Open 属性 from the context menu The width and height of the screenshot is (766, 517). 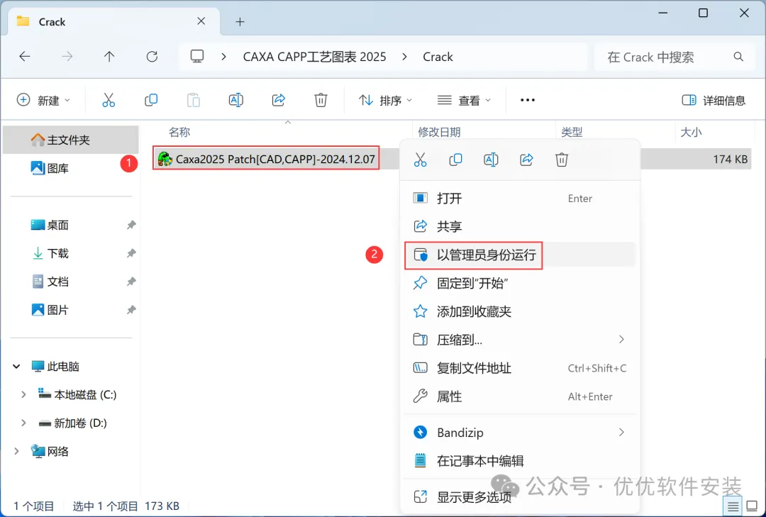tap(521, 396)
